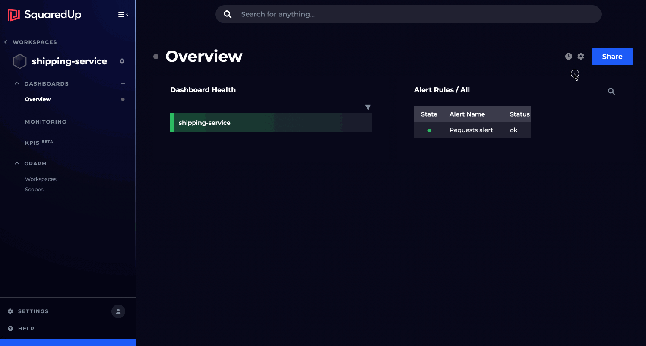Open Scopes under the Graph section

34,189
